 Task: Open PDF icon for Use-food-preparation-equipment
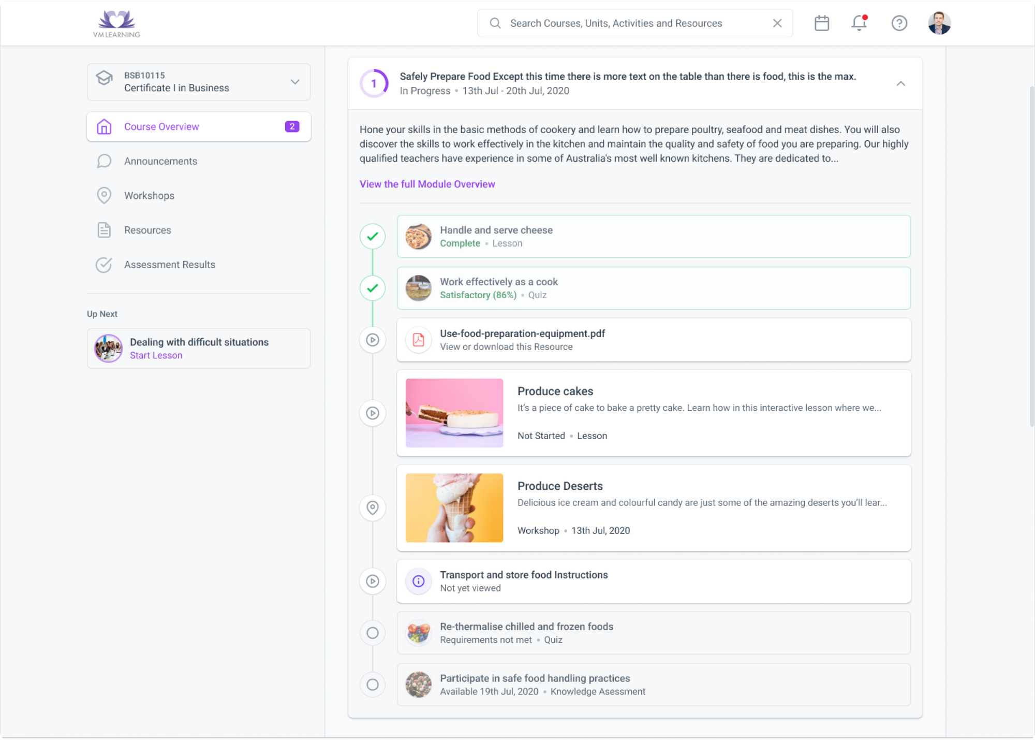(x=418, y=340)
